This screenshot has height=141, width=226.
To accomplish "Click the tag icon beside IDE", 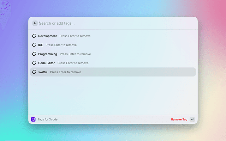I will (34, 45).
